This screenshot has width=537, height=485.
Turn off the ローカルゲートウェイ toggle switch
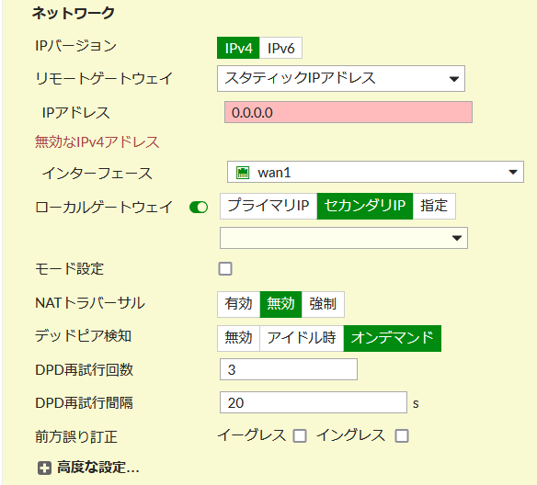pos(199,208)
